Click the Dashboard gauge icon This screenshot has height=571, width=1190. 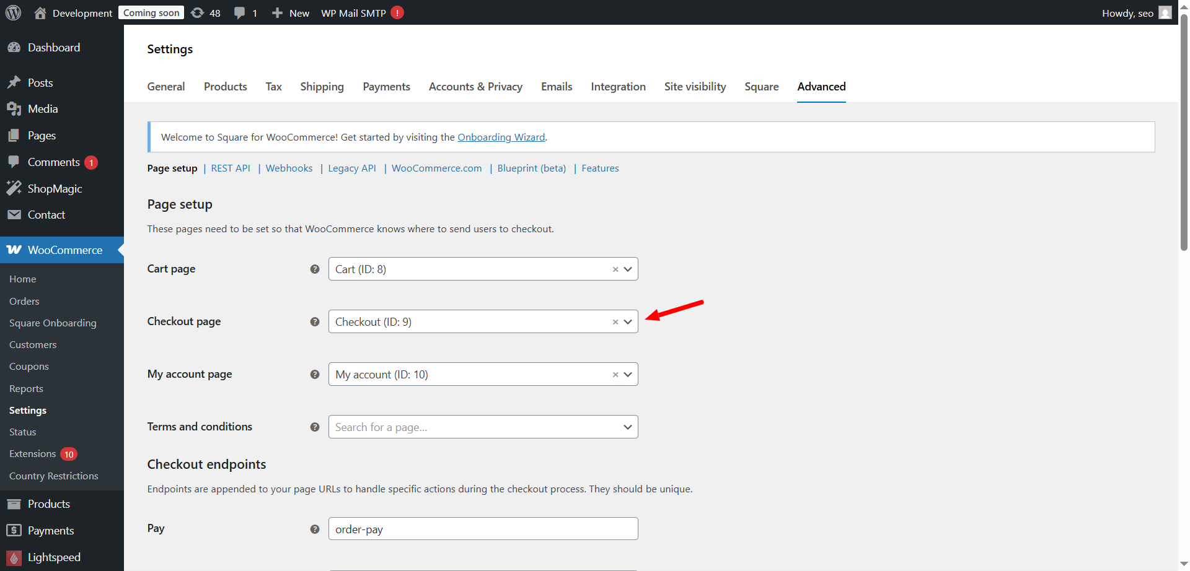pos(14,48)
